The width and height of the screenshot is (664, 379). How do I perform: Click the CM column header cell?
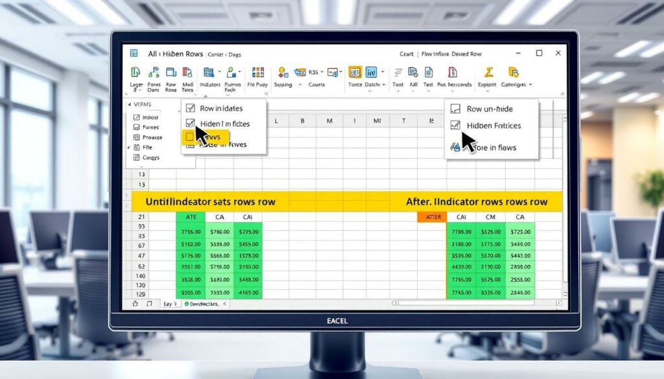click(490, 217)
